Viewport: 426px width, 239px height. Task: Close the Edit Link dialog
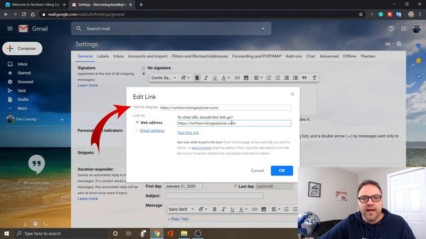[x=292, y=94]
